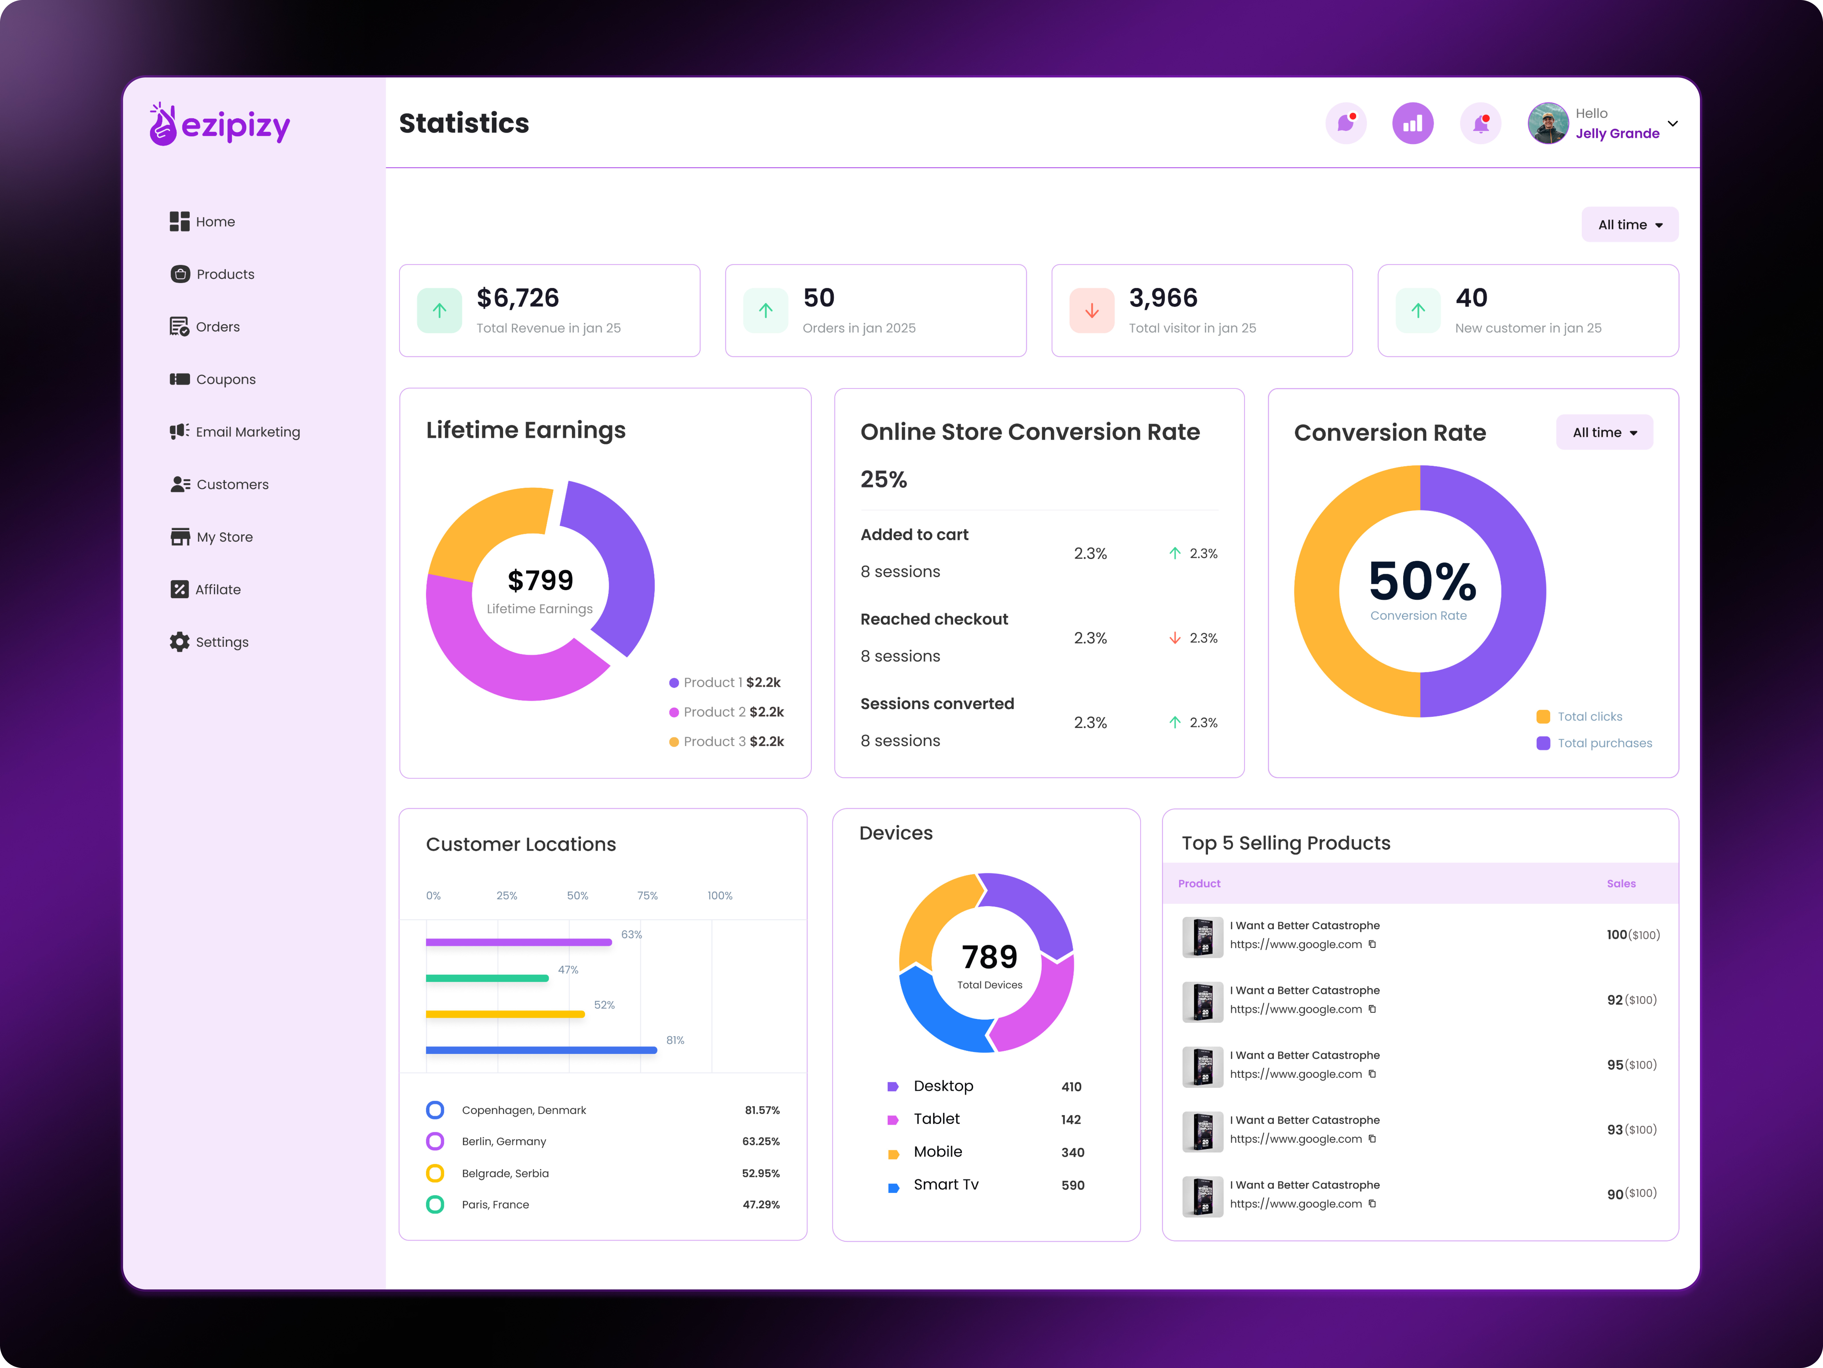Viewport: 1823px width, 1368px height.
Task: Open Email Marketing via its megaphone icon
Action: (x=180, y=431)
